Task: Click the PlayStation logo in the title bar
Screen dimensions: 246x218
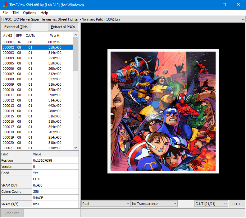Action: [5, 5]
